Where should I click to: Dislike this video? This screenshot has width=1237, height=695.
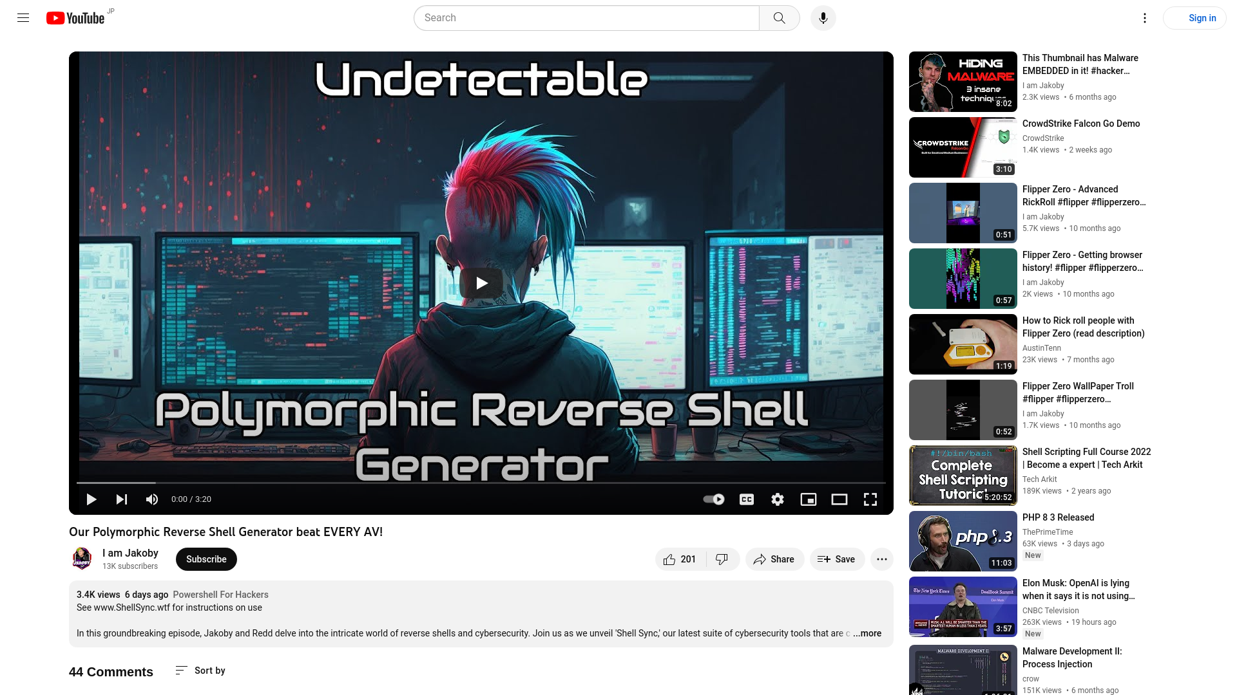coord(722,559)
